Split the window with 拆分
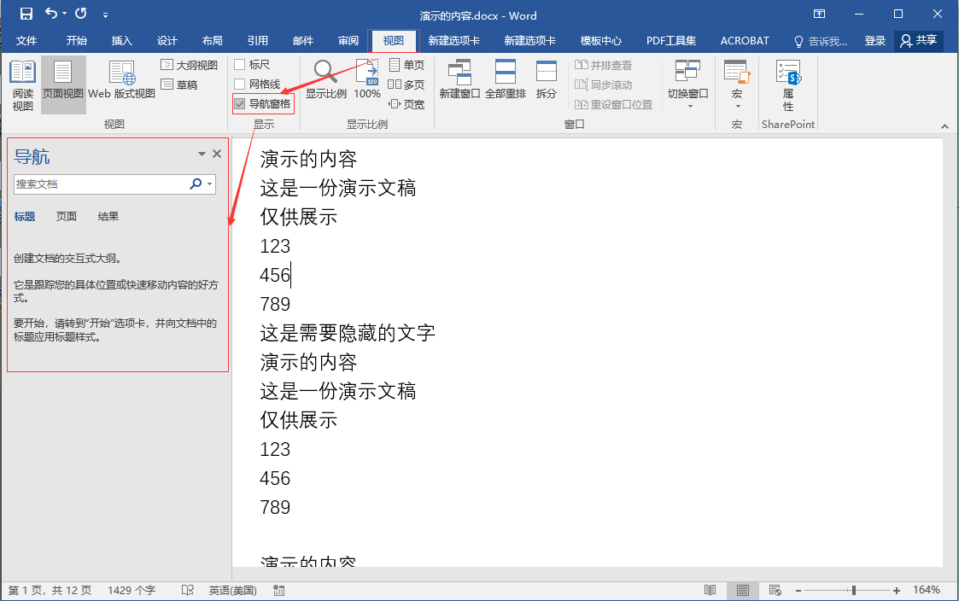 (x=547, y=79)
